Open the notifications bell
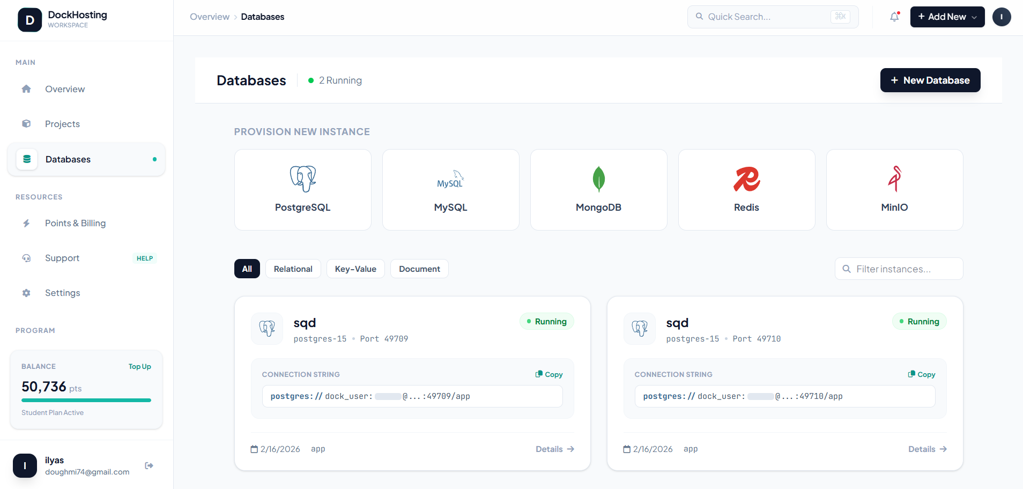 click(x=894, y=17)
